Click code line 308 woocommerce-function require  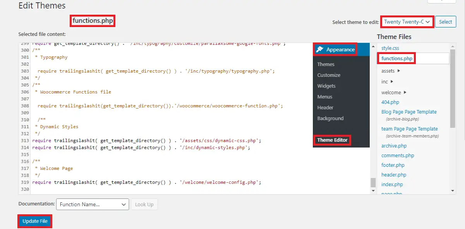[160, 106]
